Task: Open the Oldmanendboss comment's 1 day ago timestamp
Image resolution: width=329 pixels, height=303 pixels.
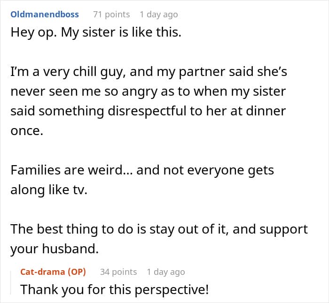Action: (159, 15)
